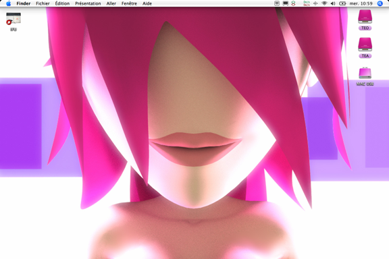Open the Présentation menu
Screen dimensions: 389x259
88,3
